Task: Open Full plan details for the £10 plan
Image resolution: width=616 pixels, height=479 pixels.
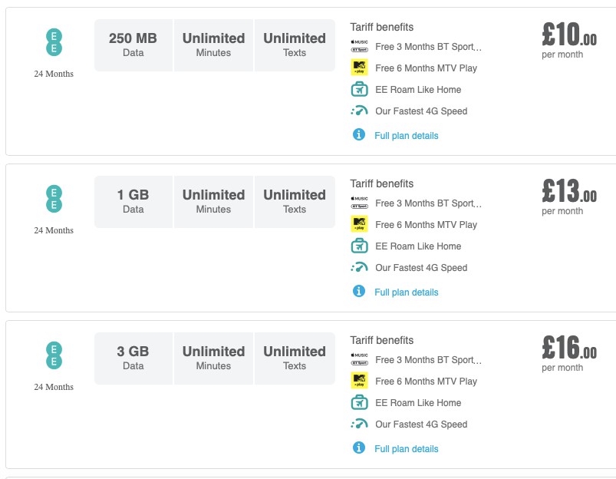Action: point(407,136)
